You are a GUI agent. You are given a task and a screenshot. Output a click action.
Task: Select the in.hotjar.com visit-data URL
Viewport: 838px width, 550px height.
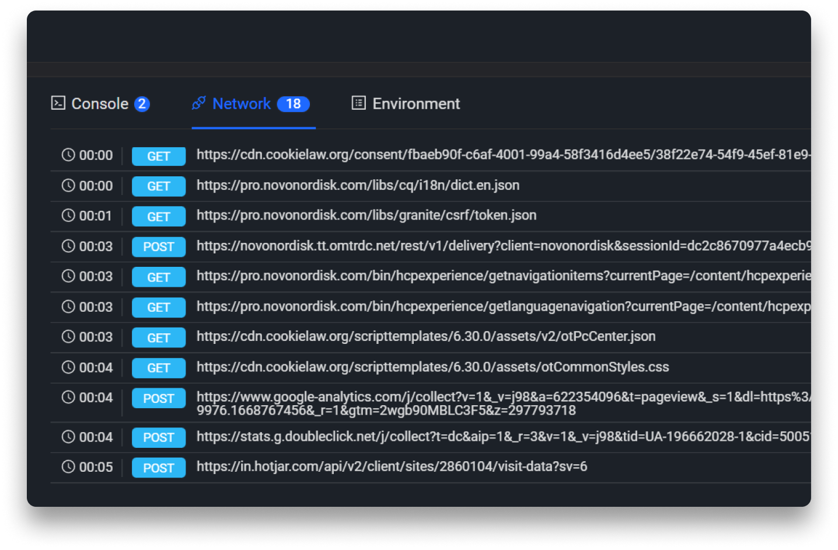tap(392, 467)
